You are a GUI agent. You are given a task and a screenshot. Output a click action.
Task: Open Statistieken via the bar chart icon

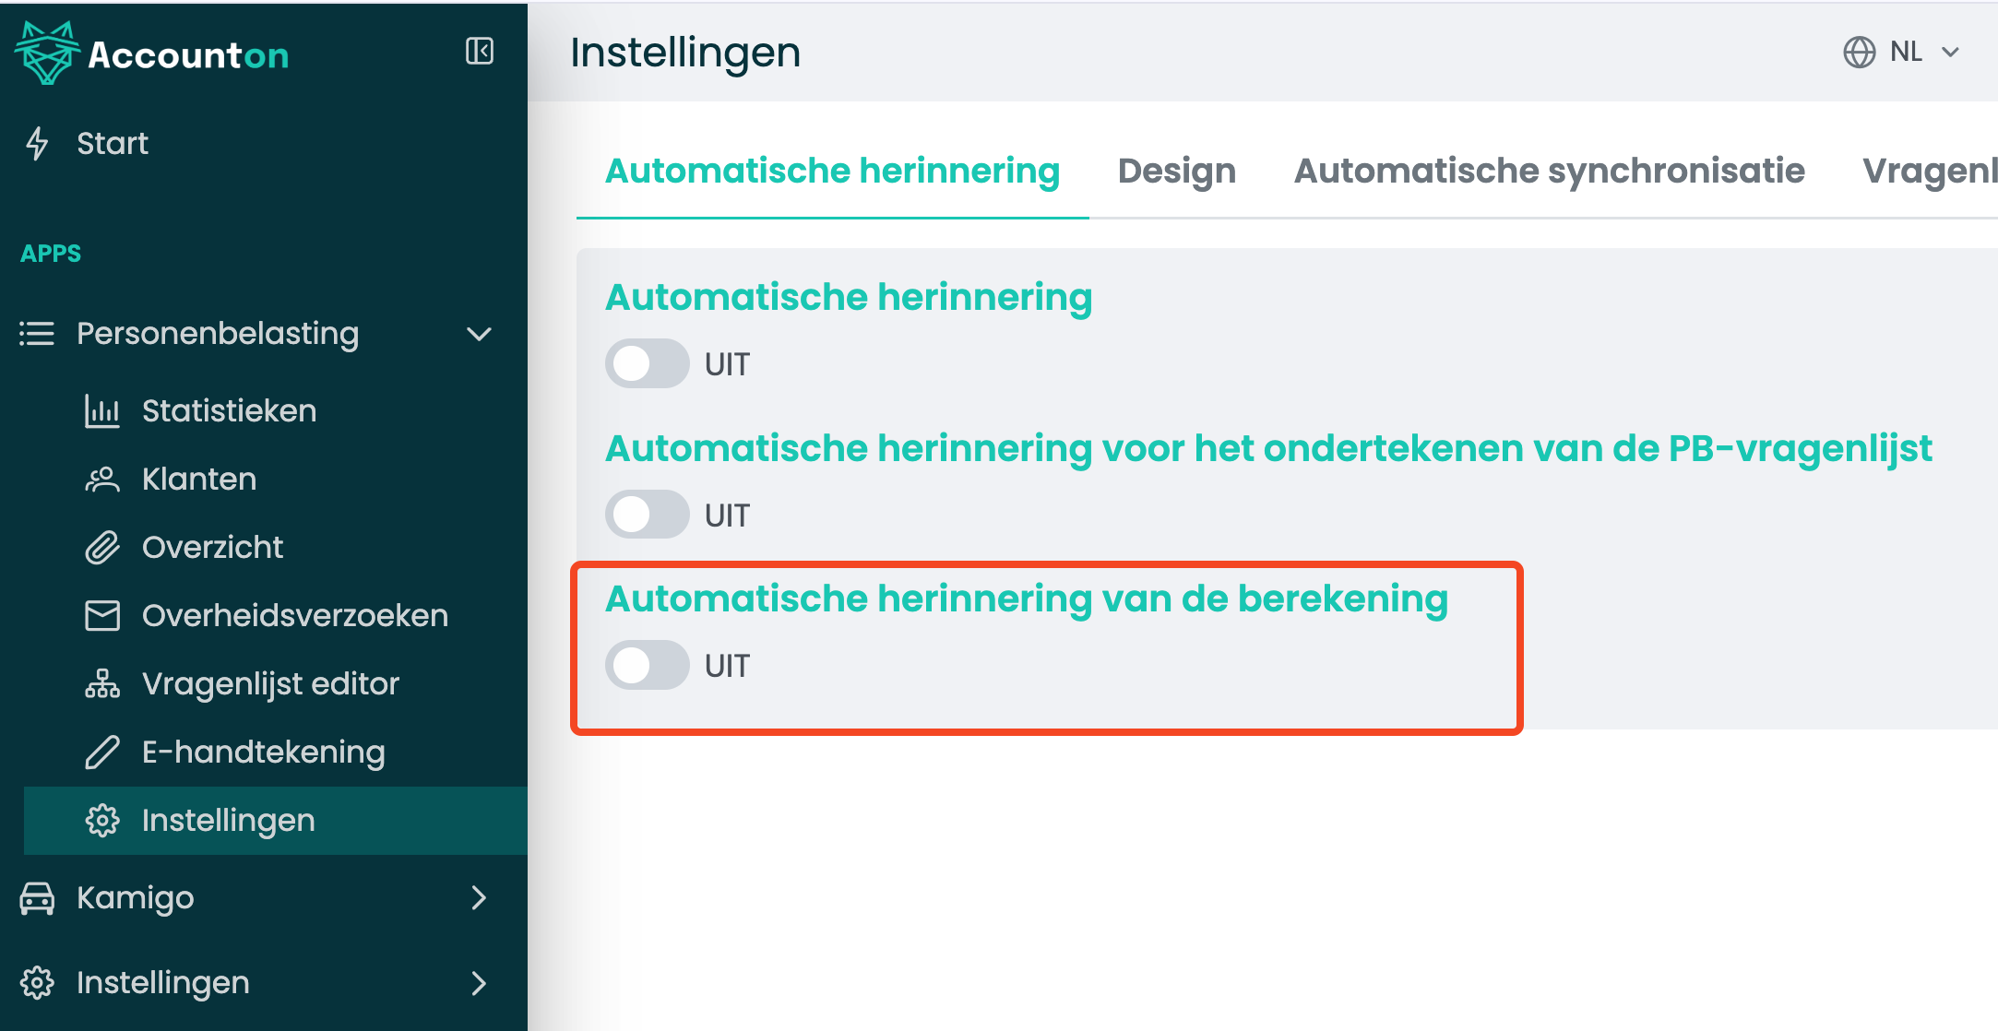101,410
